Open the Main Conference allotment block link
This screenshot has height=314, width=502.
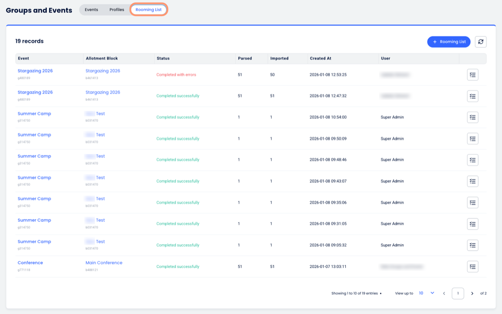pos(104,263)
